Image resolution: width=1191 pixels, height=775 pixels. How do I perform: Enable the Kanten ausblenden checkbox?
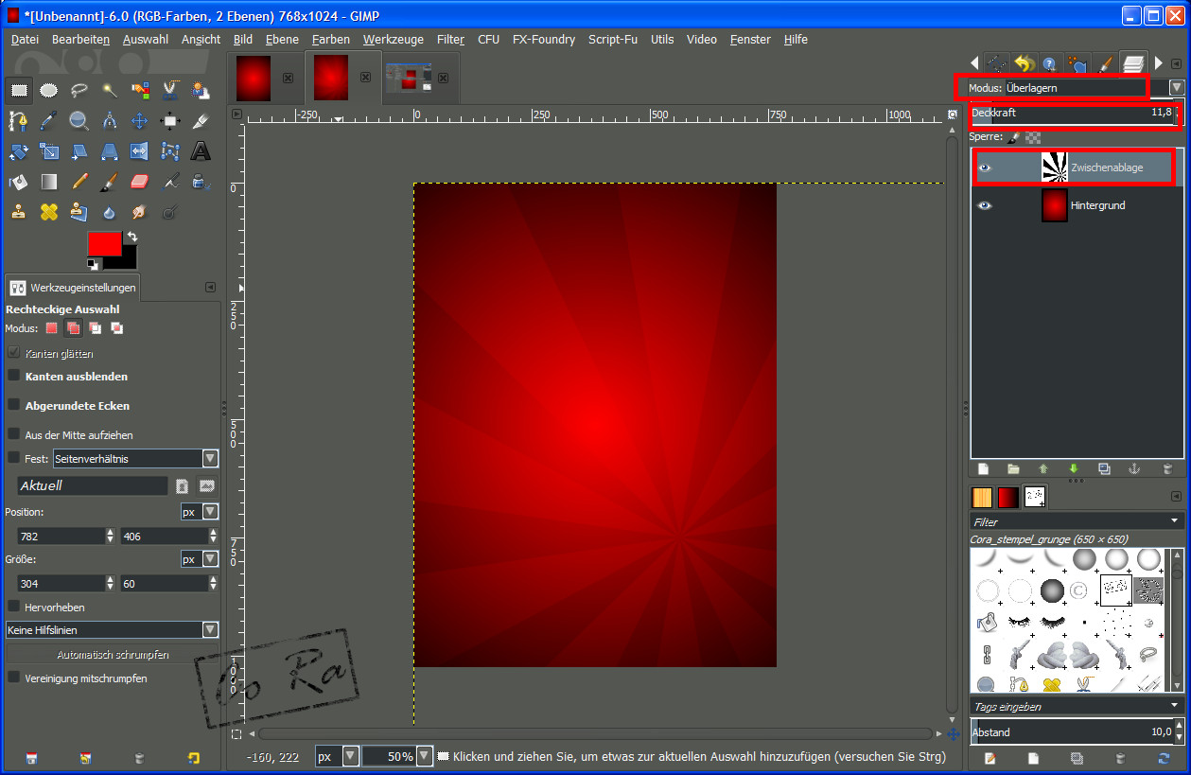coord(14,376)
